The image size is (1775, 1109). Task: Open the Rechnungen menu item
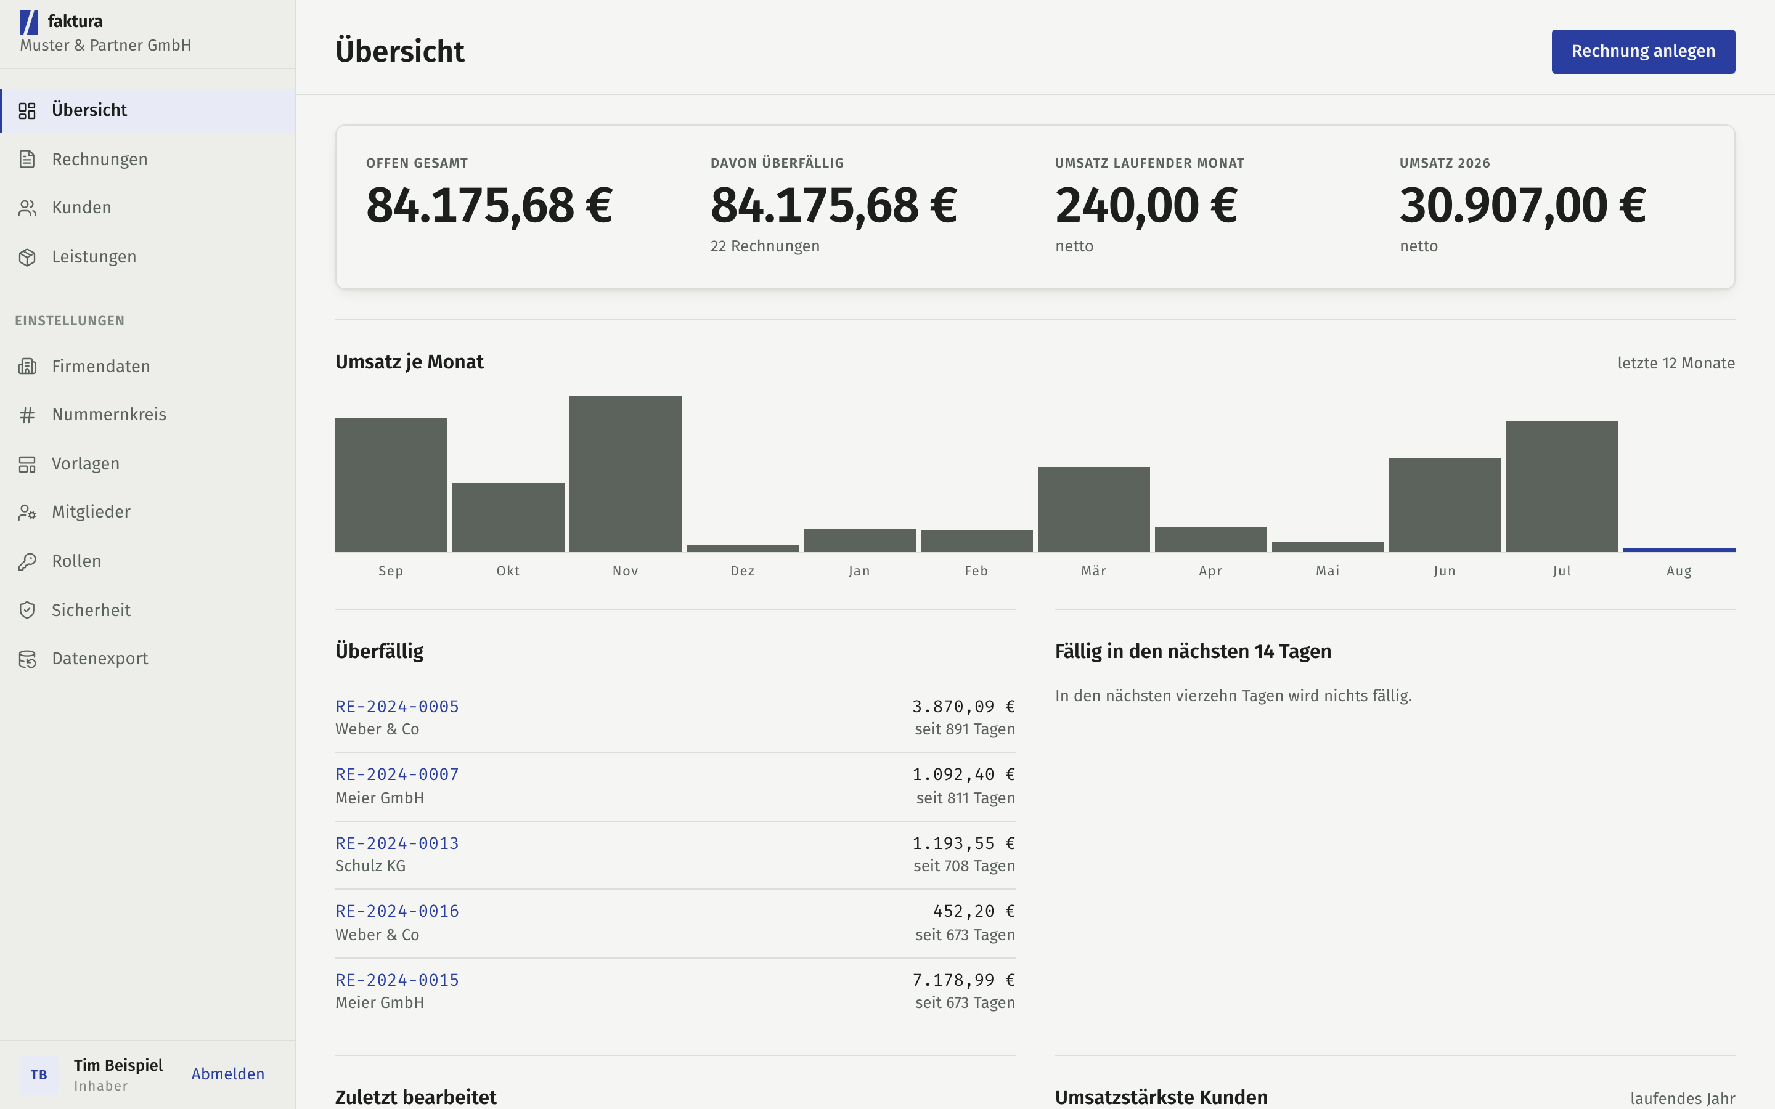(x=147, y=159)
